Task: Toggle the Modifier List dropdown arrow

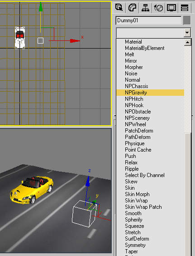Action: click(187, 33)
